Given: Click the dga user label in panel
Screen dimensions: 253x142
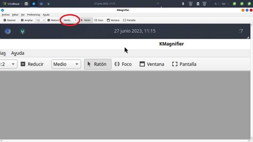Looking at the screenshot, I should tap(223, 4).
